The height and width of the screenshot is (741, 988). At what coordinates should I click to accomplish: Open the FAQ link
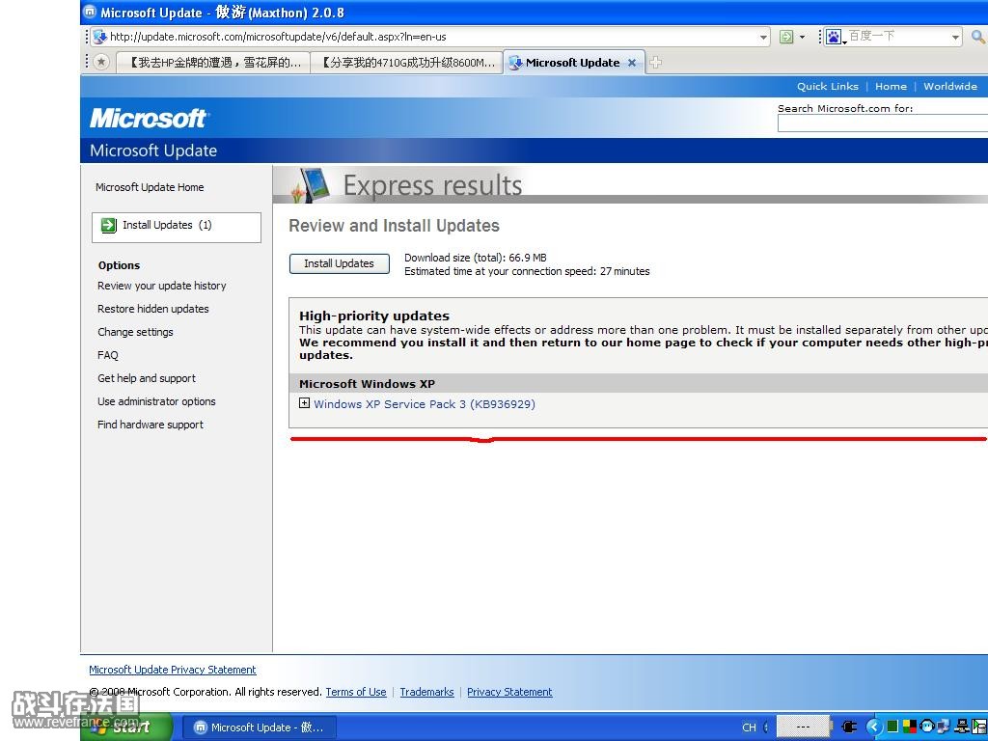click(108, 355)
